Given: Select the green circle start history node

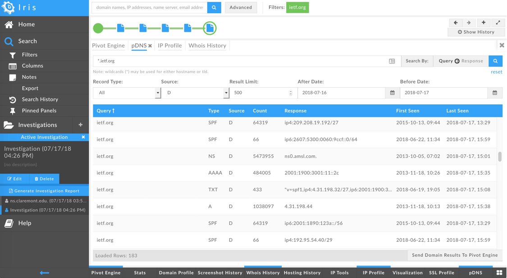Looking at the screenshot, I should (98, 28).
